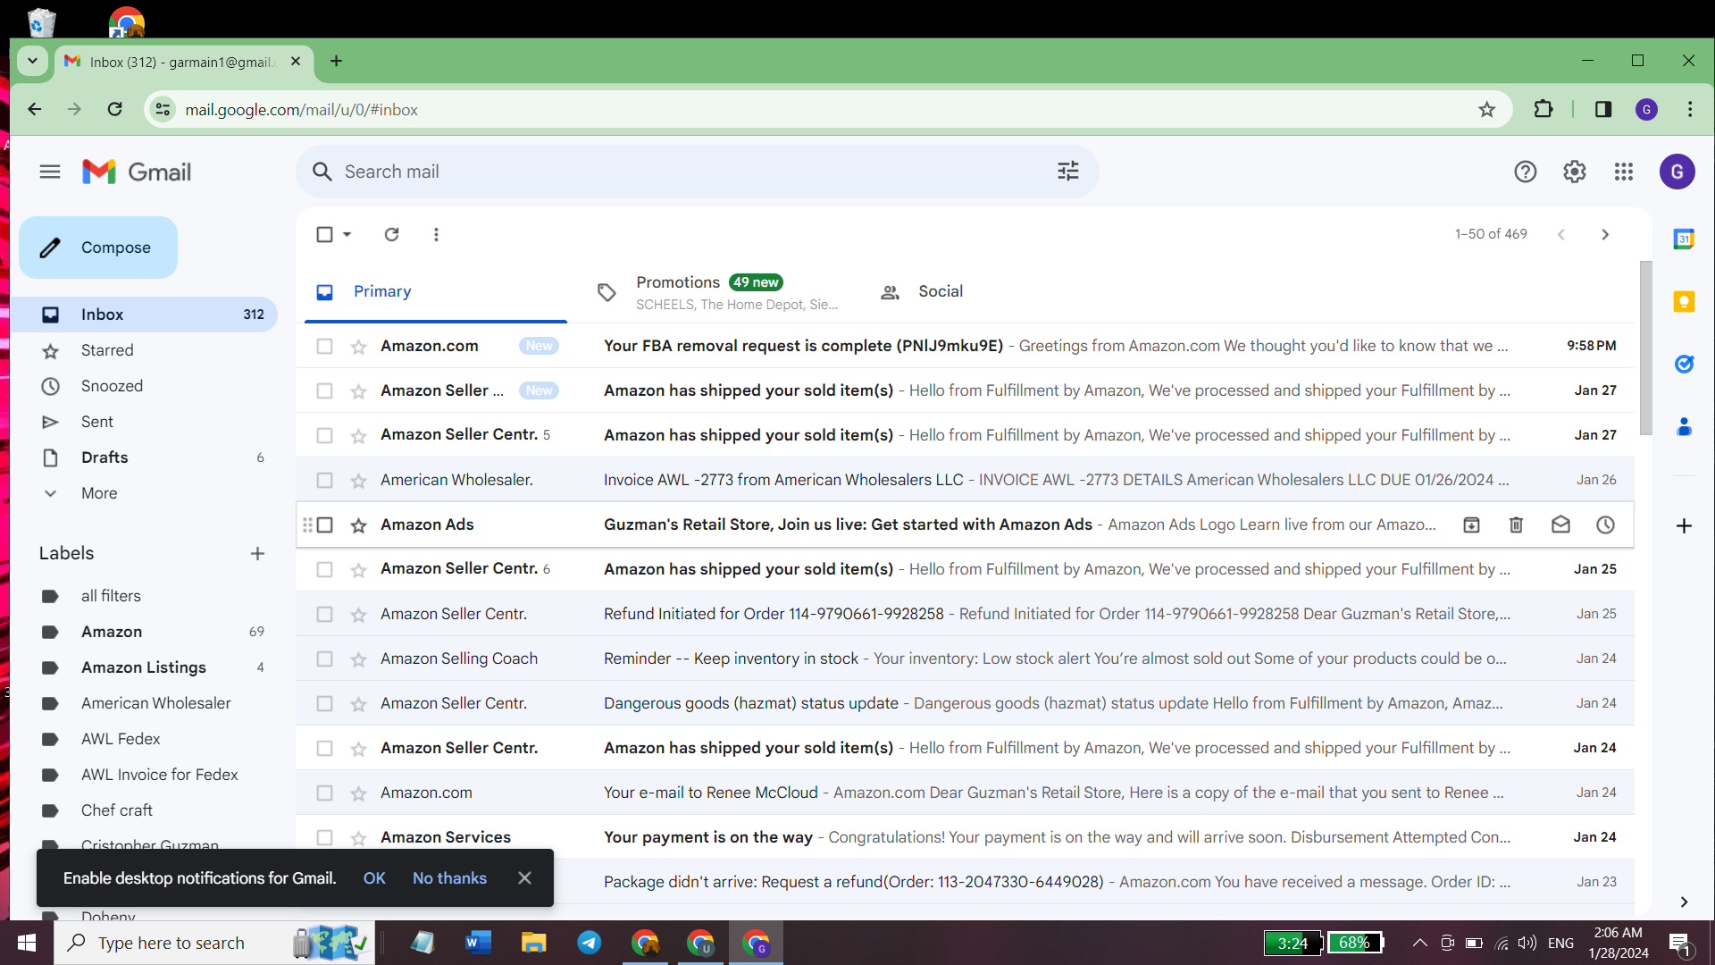Star the FBA removal request email

(358, 346)
